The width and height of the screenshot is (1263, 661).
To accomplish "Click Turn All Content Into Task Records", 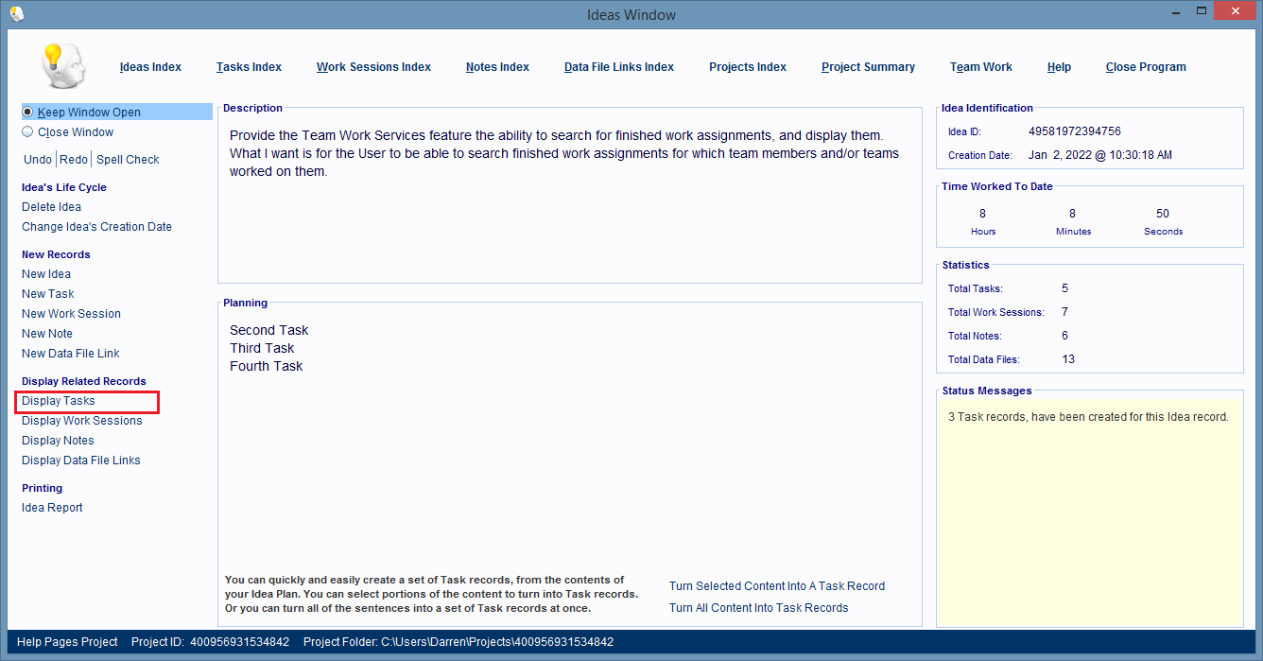I will [x=758, y=608].
